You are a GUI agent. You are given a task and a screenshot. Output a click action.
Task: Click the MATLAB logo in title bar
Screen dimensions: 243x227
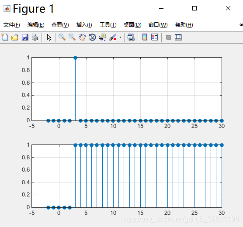pos(7,9)
